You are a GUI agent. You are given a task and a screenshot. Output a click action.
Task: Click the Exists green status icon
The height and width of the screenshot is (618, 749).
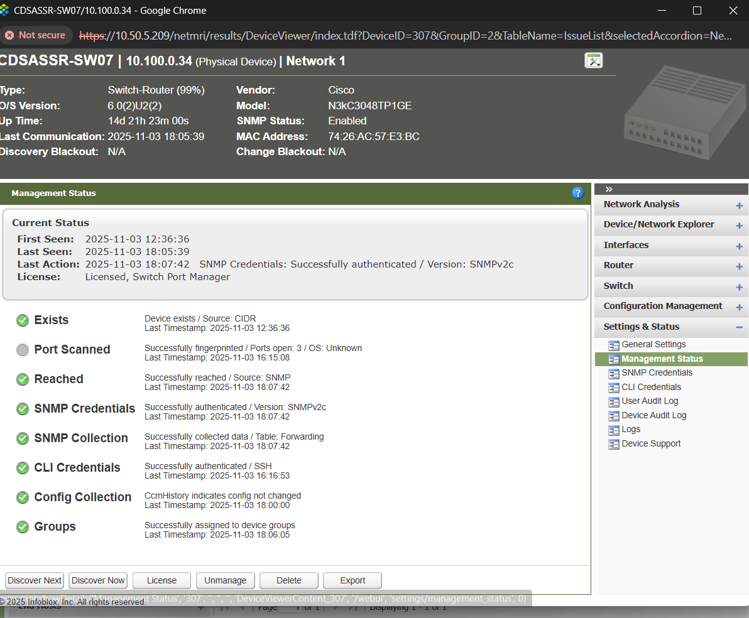[23, 320]
